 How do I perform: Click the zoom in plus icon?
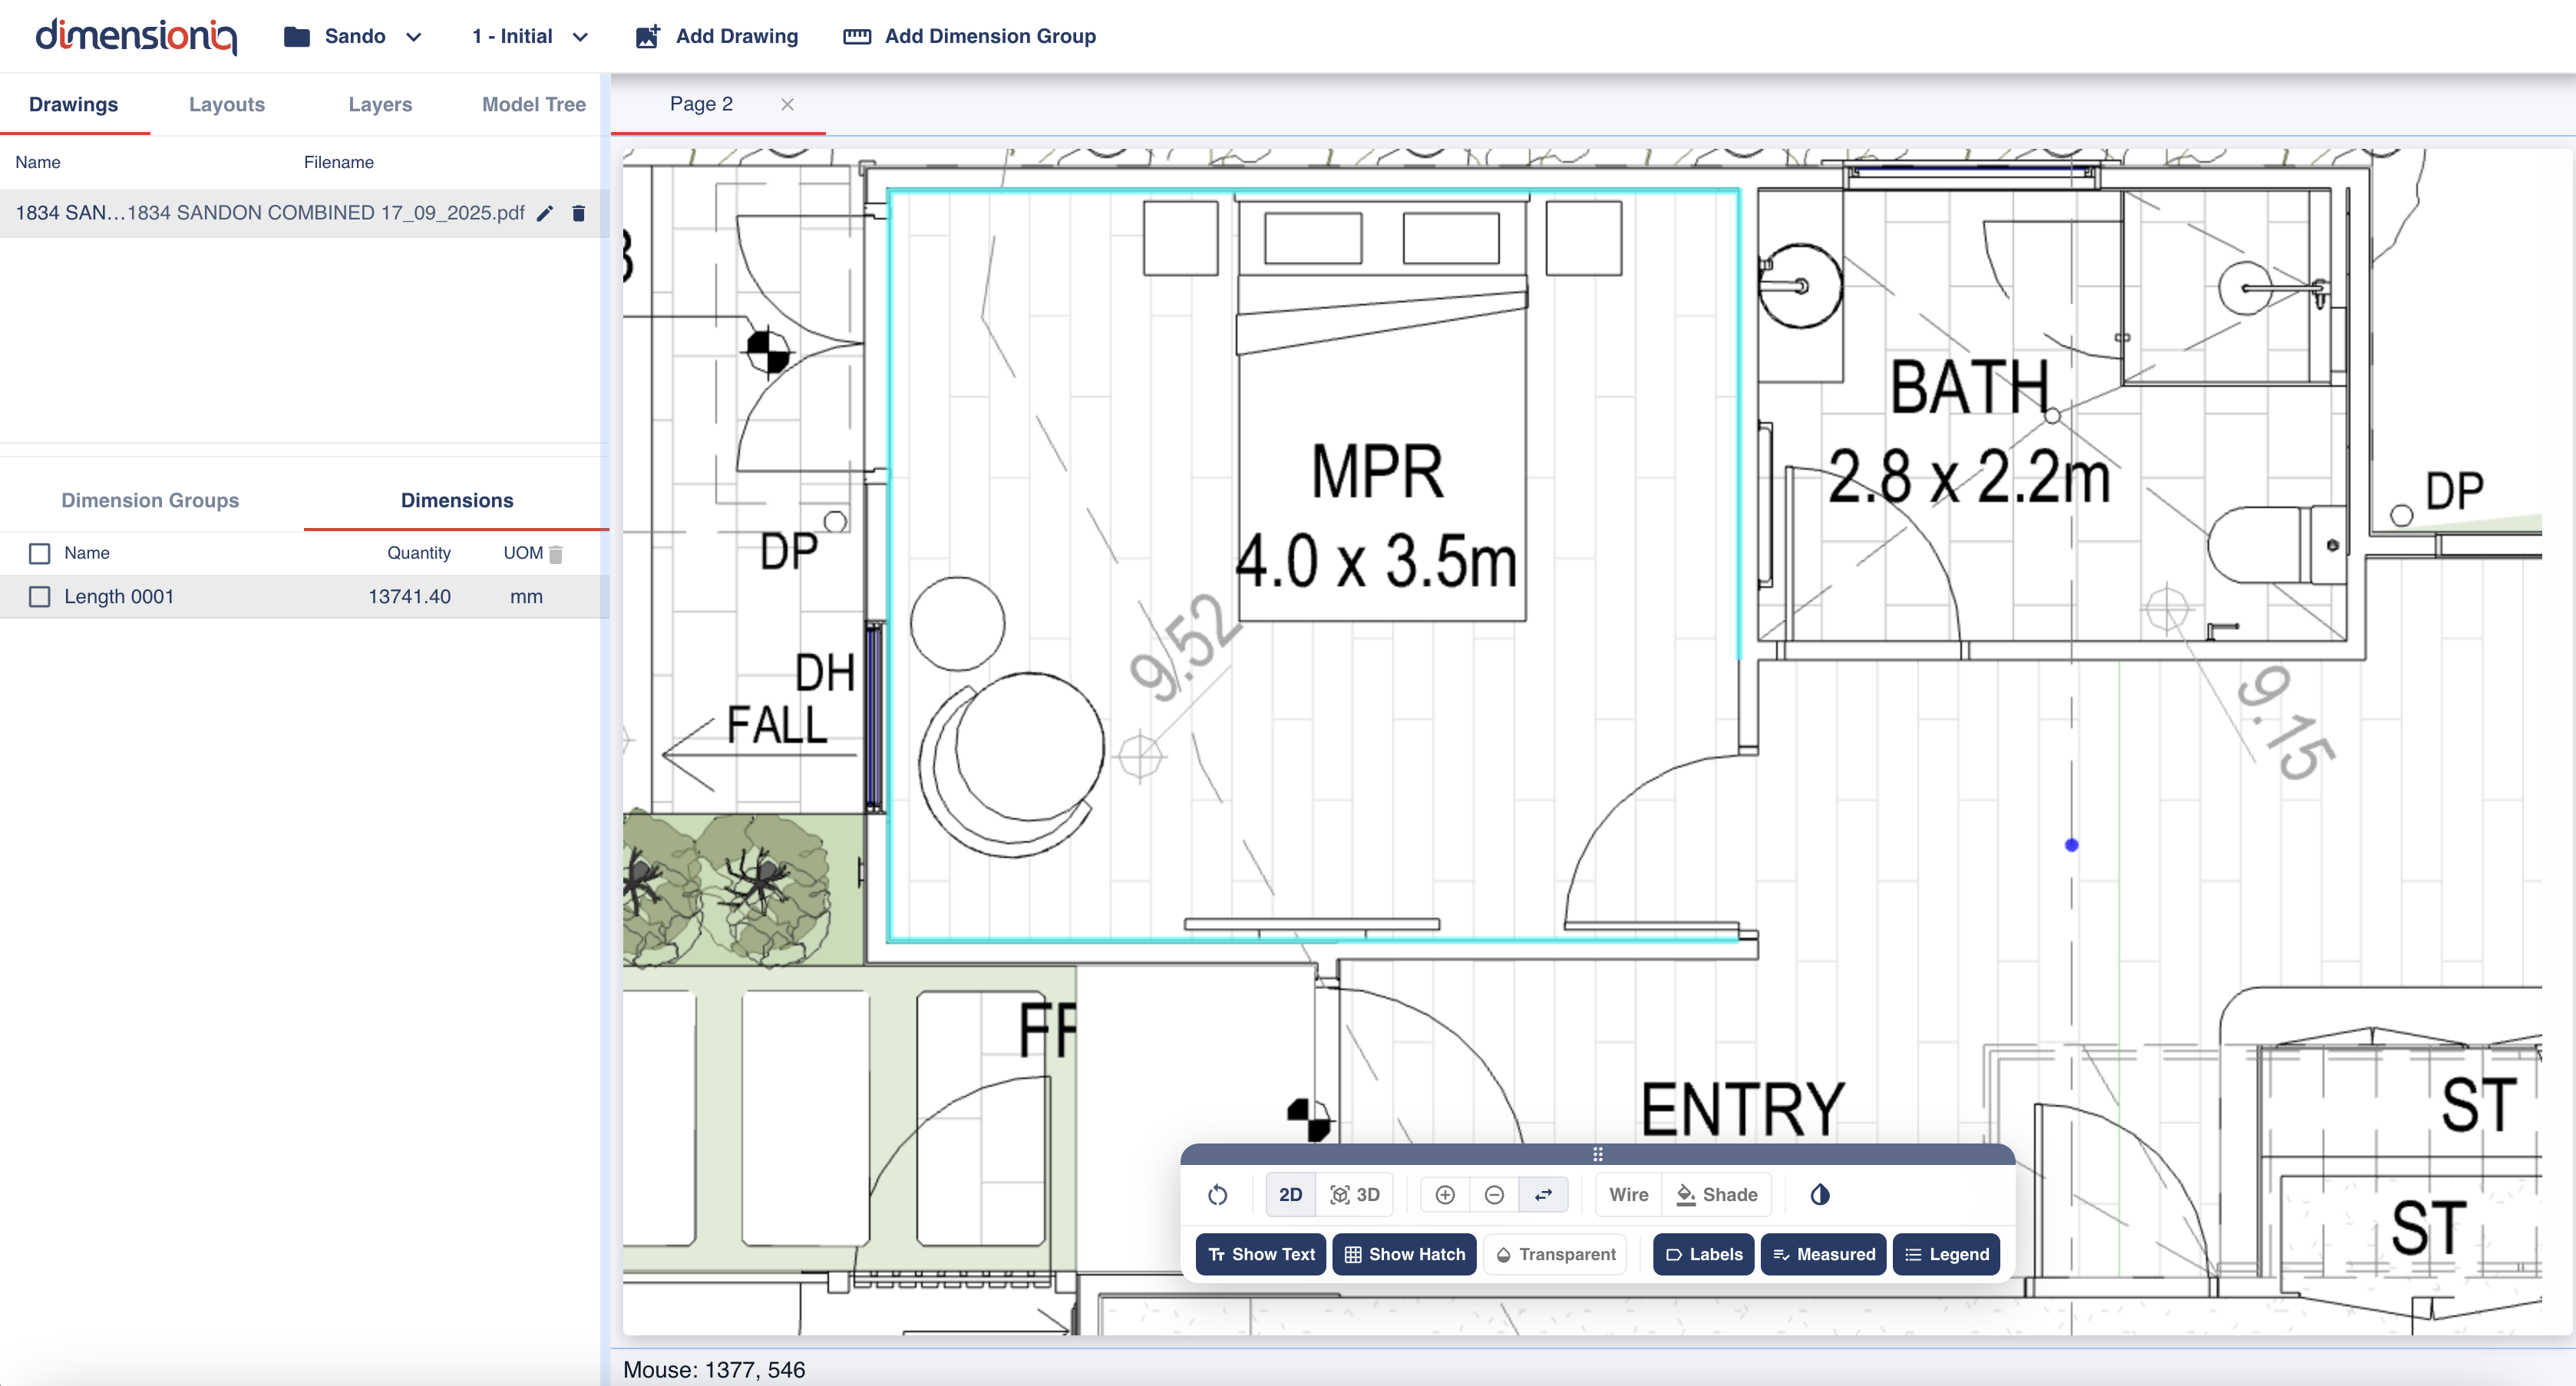[1445, 1195]
